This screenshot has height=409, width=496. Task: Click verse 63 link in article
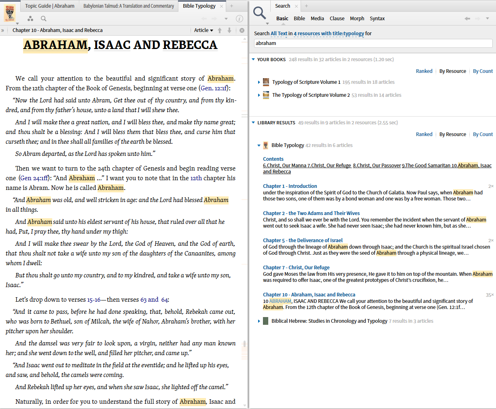point(143,300)
